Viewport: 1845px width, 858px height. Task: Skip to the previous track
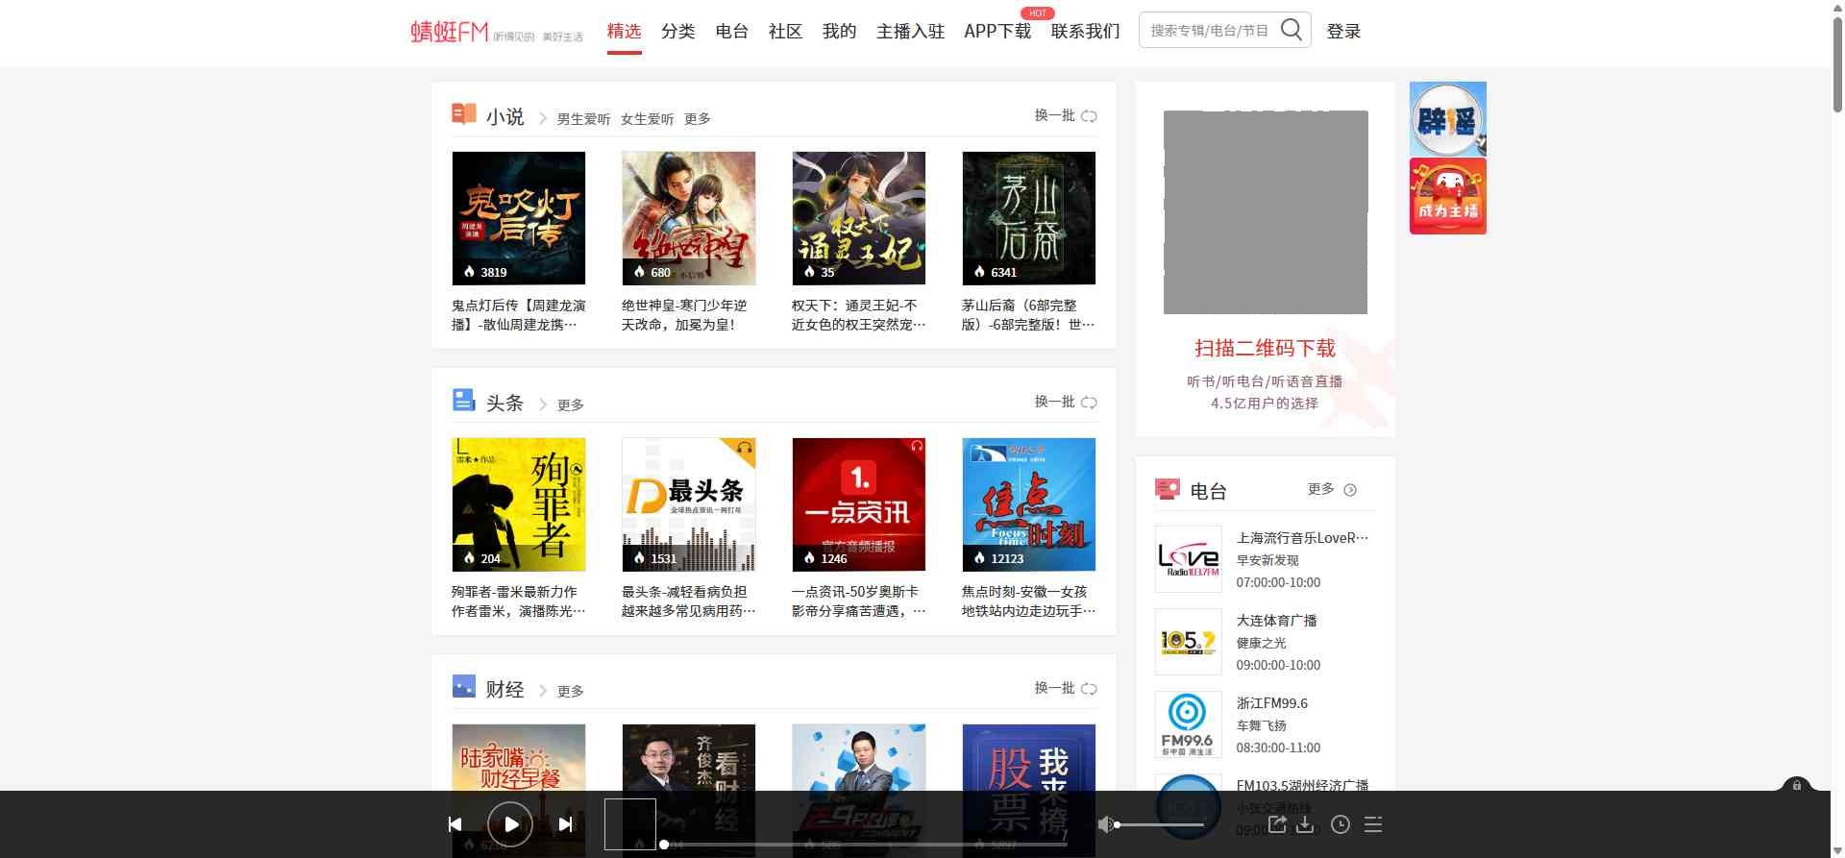coord(455,824)
